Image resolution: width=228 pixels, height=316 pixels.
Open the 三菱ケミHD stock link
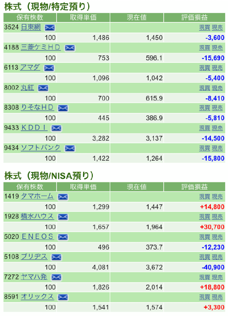point(41,47)
